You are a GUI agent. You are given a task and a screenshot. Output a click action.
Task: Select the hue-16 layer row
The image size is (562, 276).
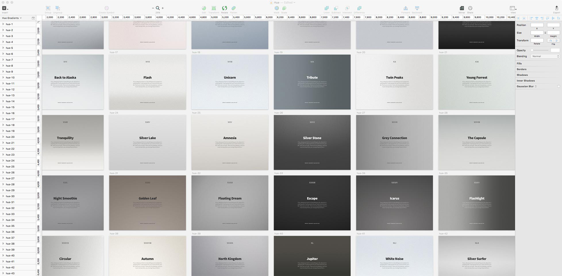point(18,113)
